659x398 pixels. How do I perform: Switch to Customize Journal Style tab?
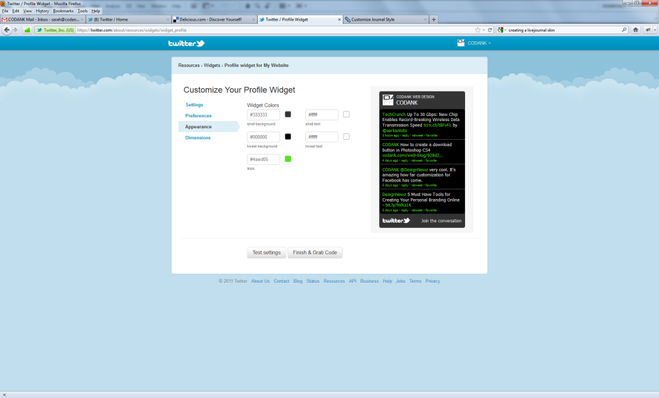point(385,19)
